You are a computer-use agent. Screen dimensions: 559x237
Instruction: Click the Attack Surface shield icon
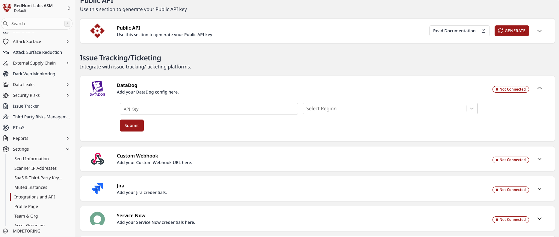6,42
